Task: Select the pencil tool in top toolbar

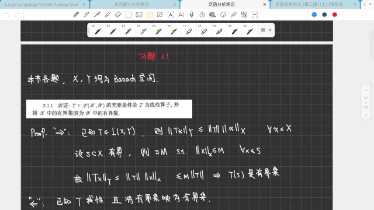Action: (86, 15)
